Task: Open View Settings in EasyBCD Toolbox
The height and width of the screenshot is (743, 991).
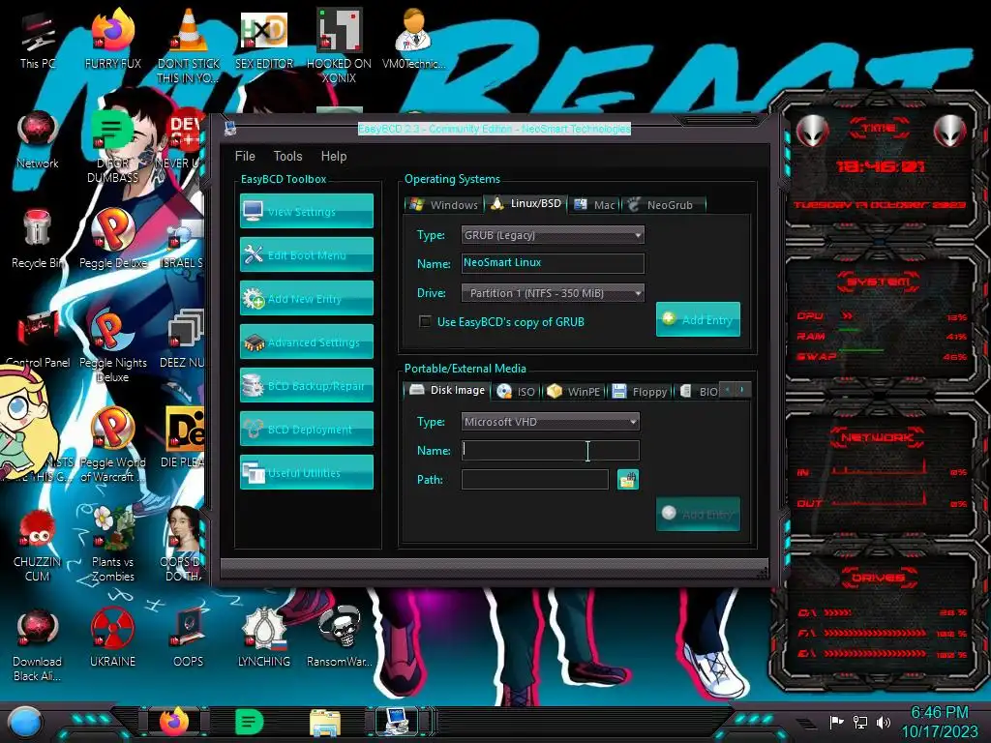Action: point(307,211)
